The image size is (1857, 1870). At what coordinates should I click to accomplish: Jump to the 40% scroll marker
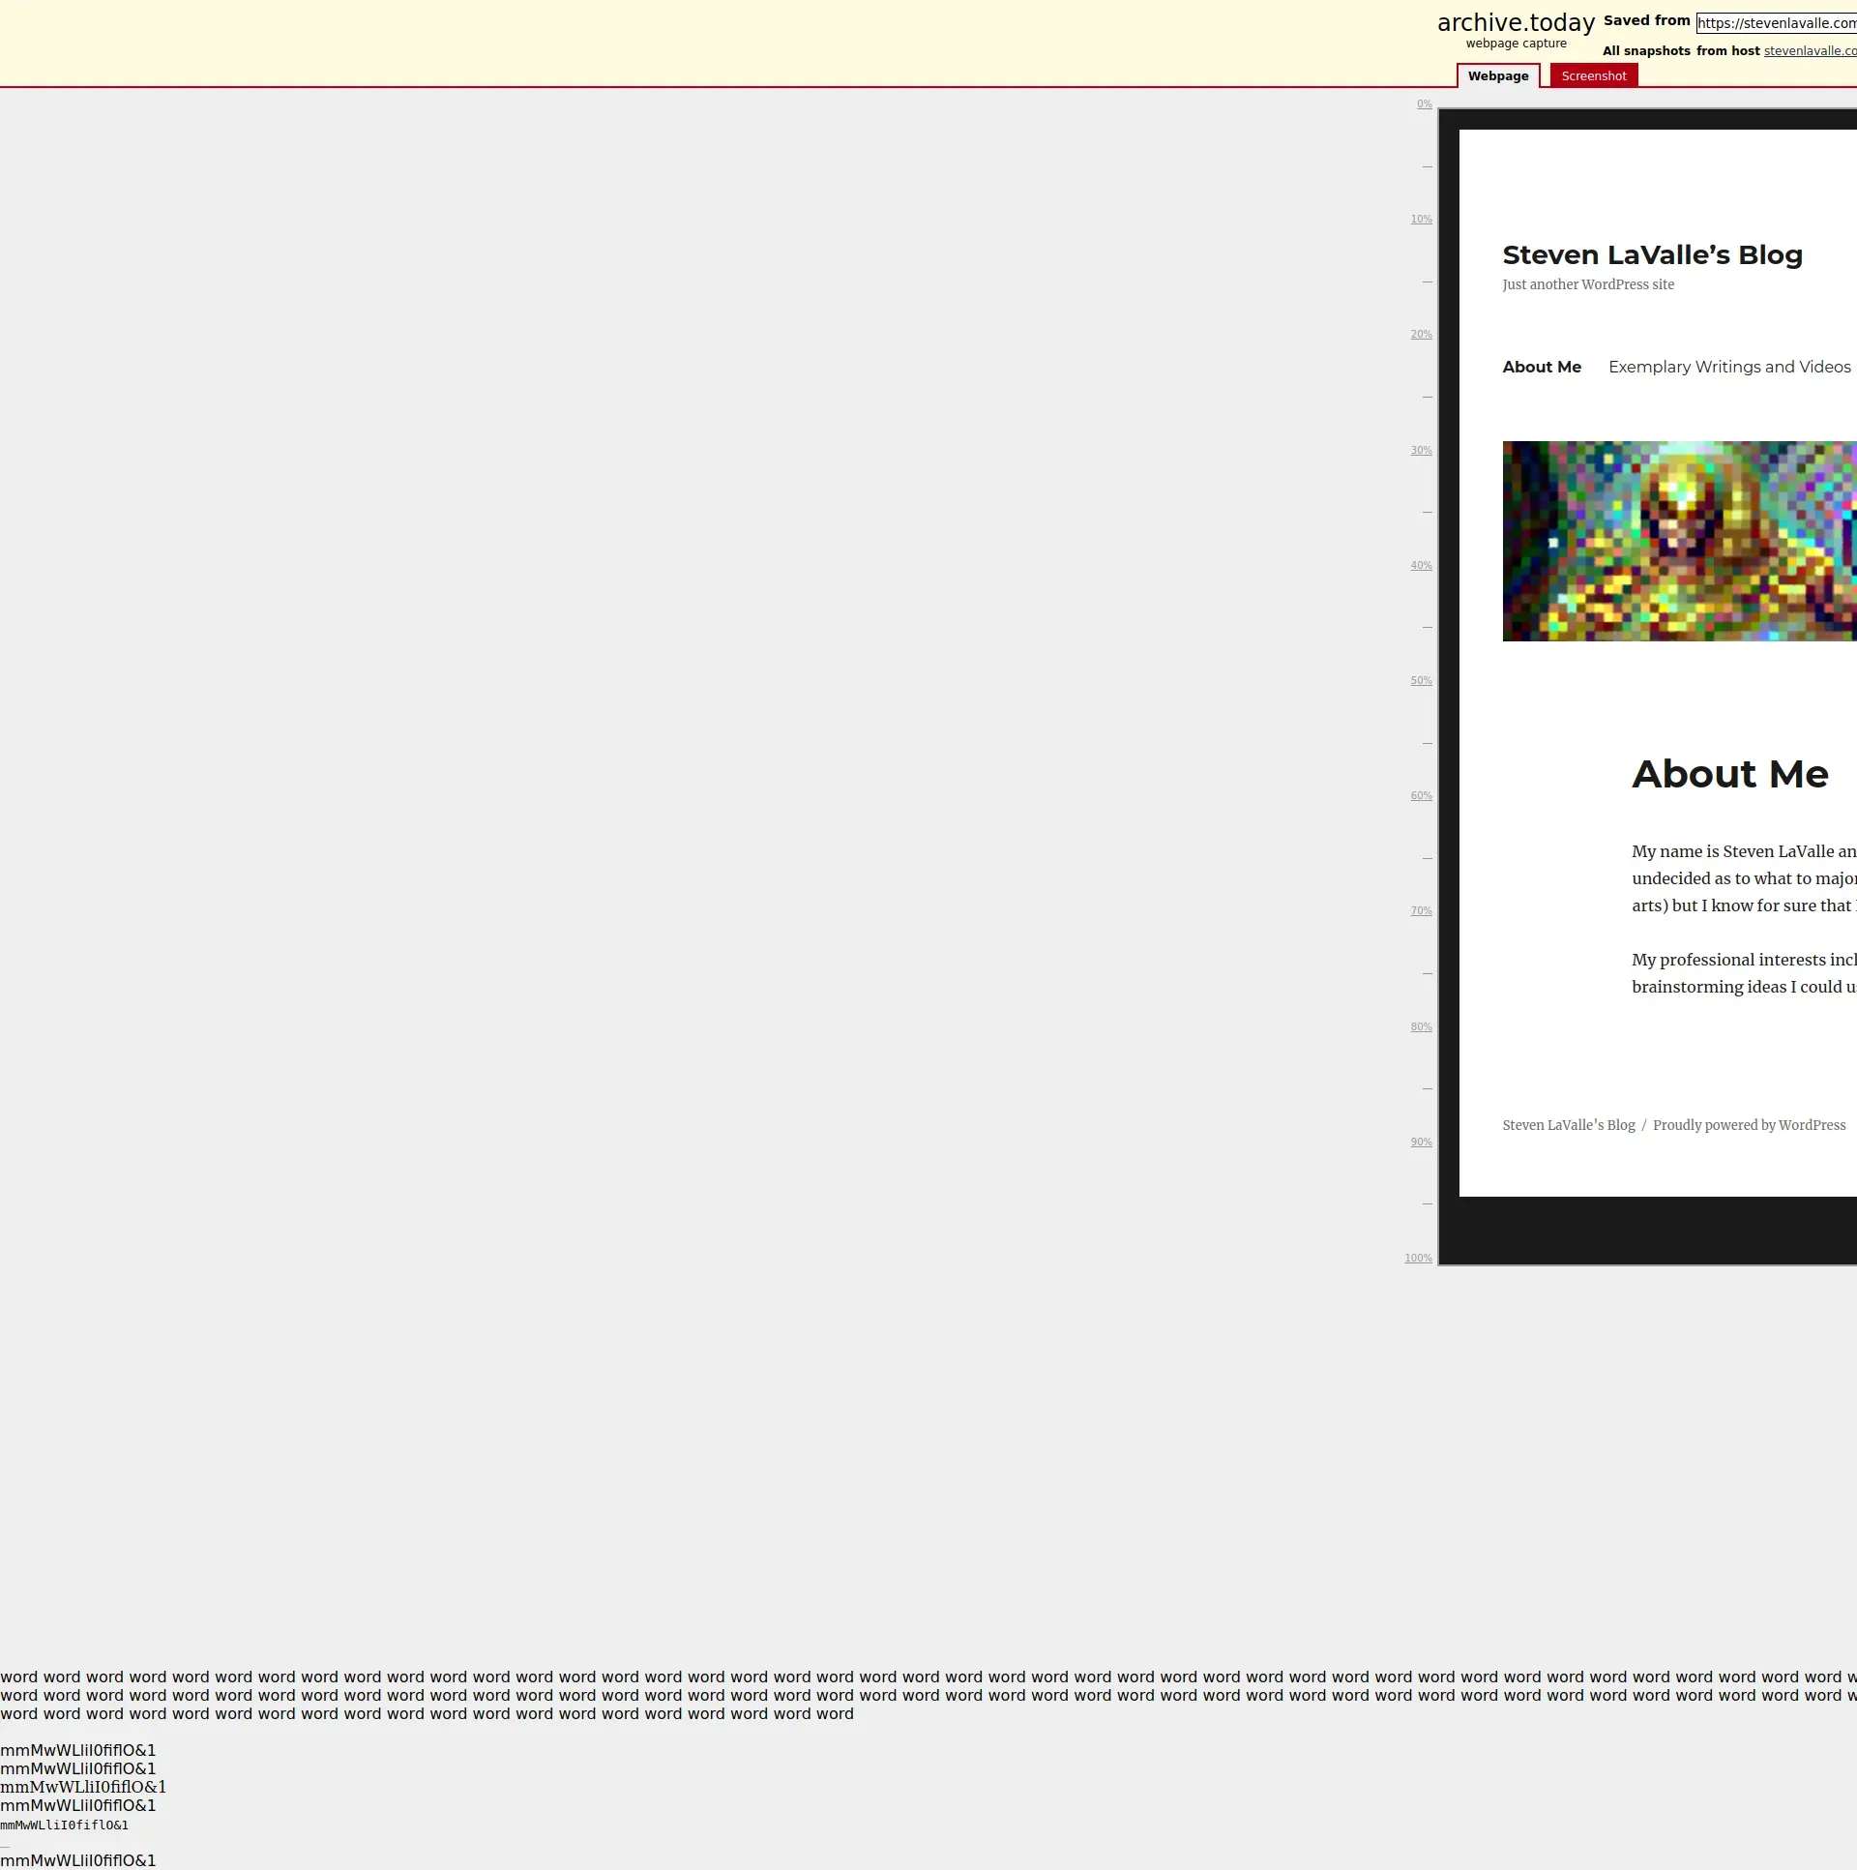[1421, 566]
